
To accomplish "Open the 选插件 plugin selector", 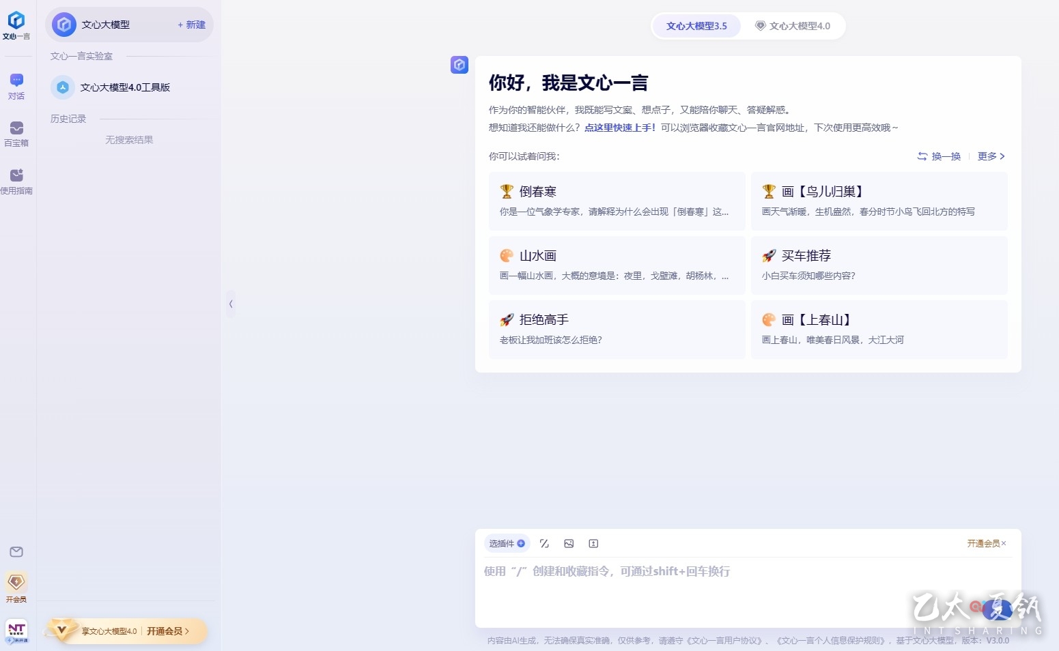I will [507, 543].
